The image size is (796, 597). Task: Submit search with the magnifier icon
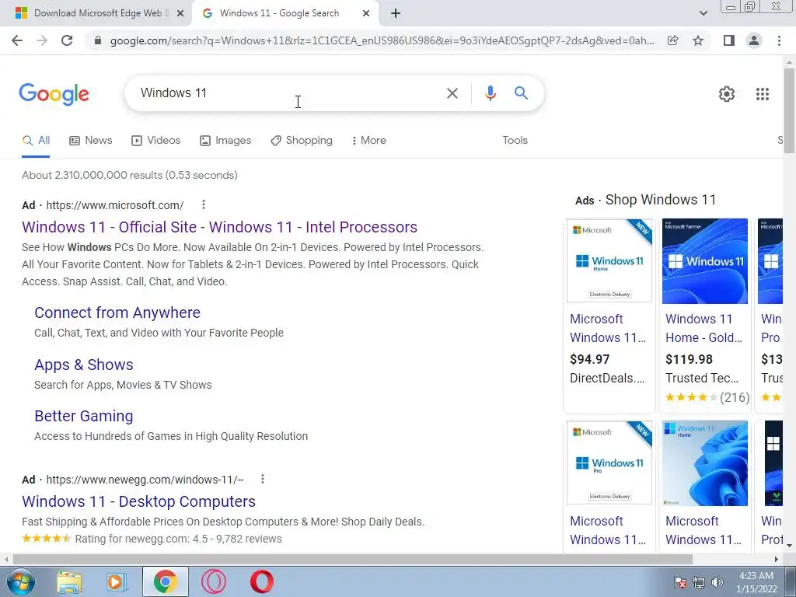[521, 93]
